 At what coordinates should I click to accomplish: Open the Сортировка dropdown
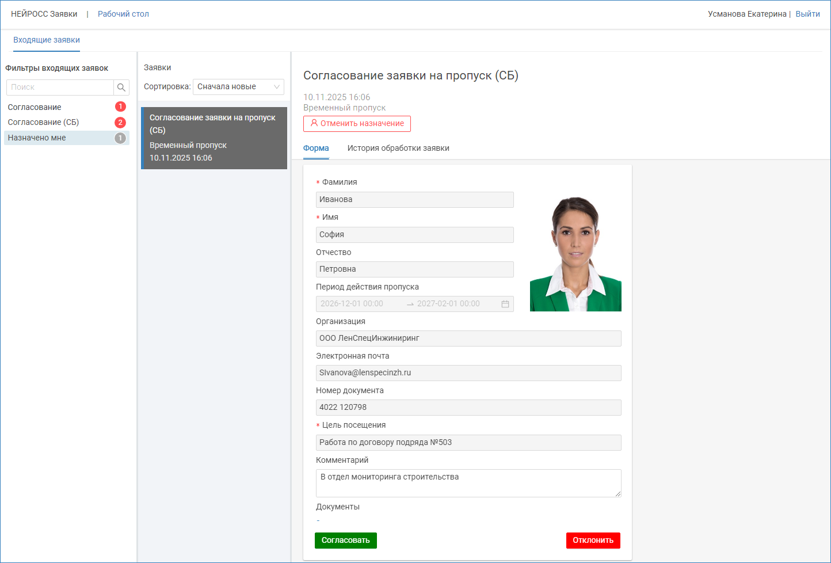coord(238,87)
